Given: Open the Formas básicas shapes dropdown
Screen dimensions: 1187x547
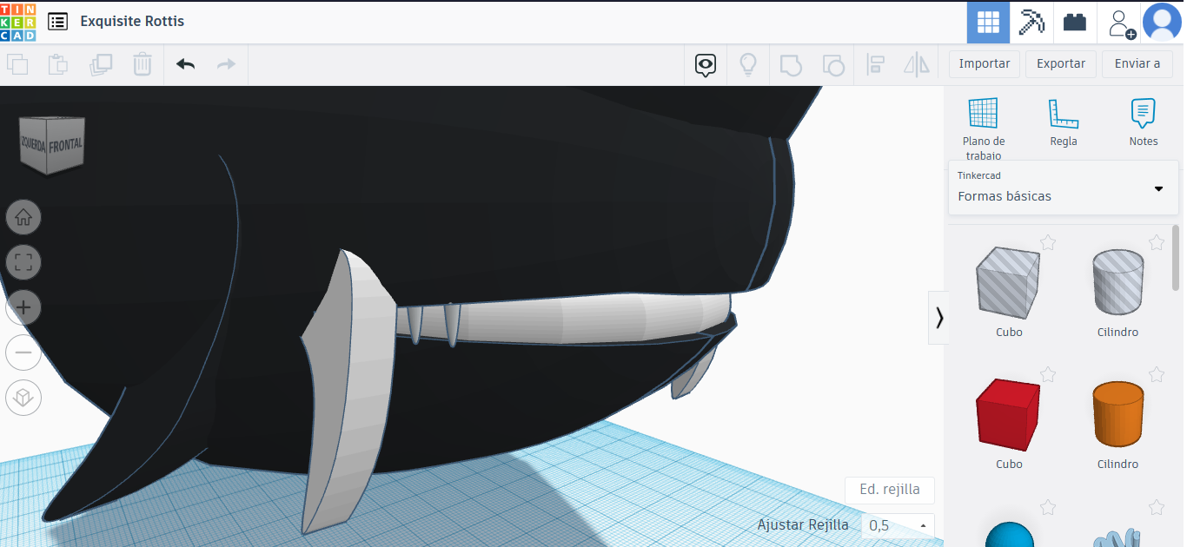Looking at the screenshot, I should pyautogui.click(x=1064, y=188).
